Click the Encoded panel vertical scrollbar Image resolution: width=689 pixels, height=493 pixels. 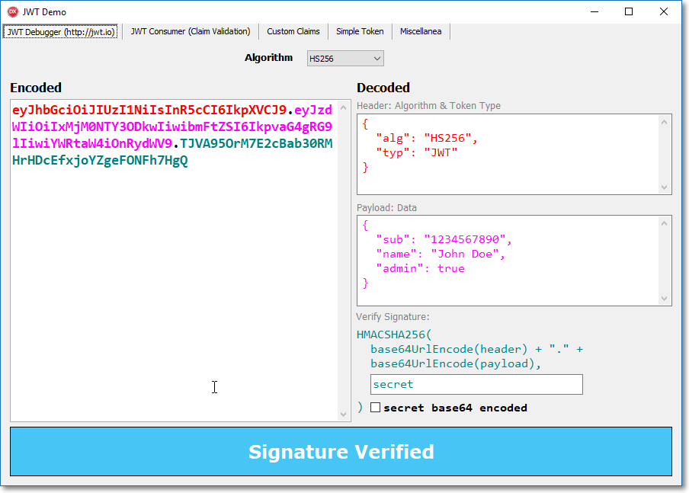tap(343, 259)
